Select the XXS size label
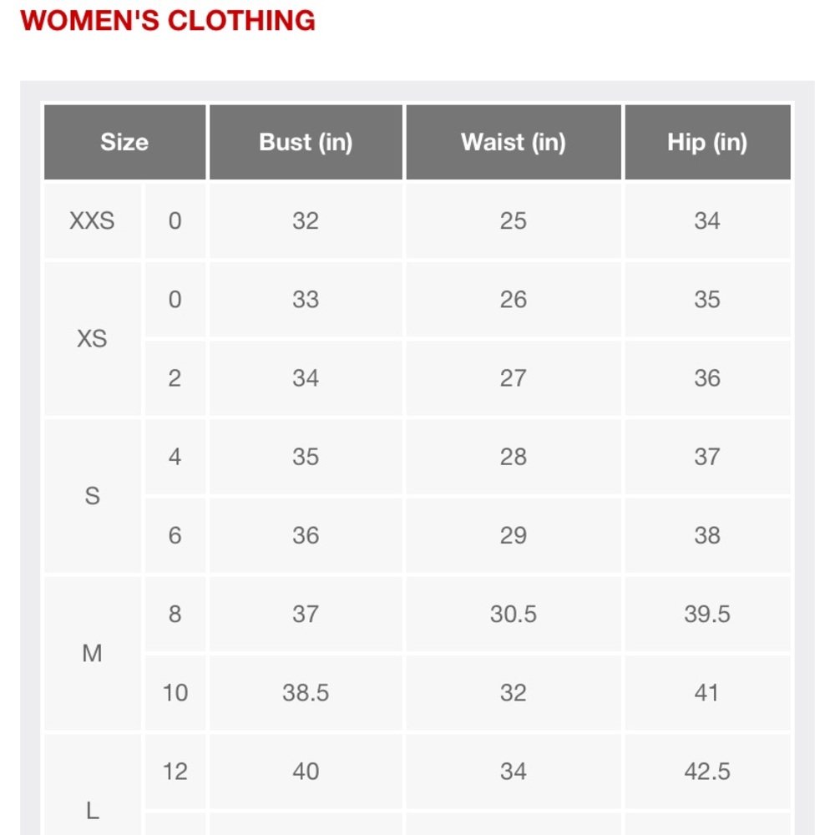This screenshot has width=835, height=835. pyautogui.click(x=92, y=221)
